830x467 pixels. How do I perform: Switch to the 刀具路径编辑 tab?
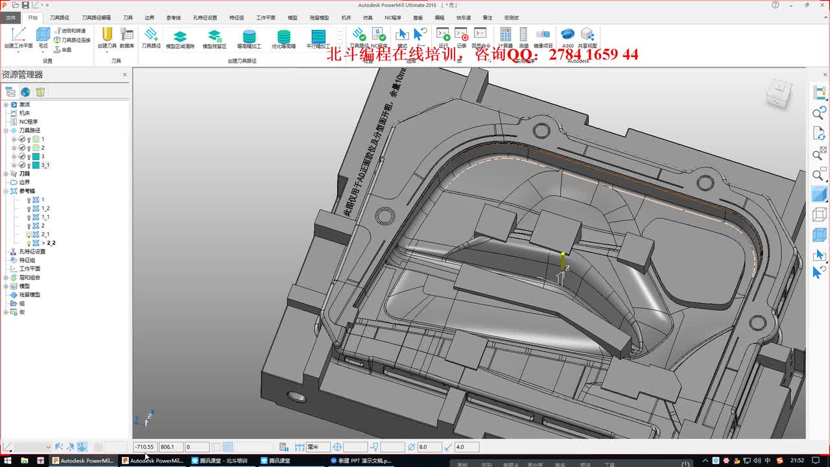tap(96, 18)
